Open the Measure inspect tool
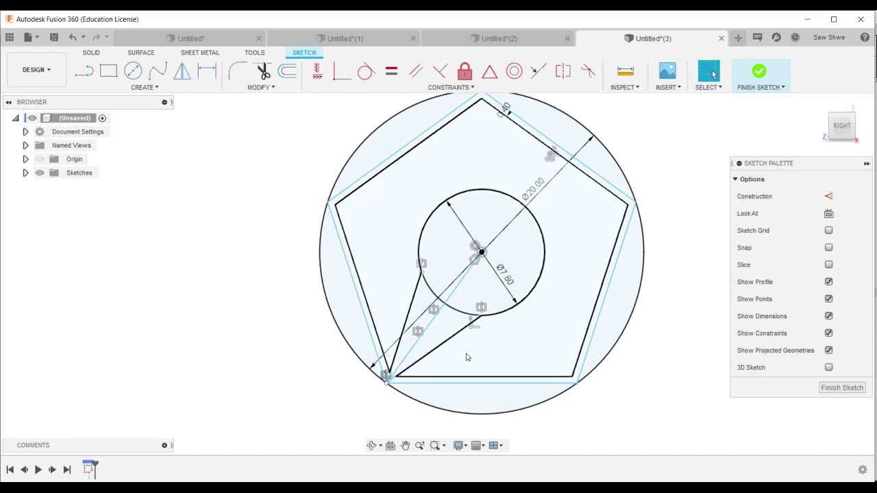Image resolution: width=877 pixels, height=493 pixels. (625, 71)
